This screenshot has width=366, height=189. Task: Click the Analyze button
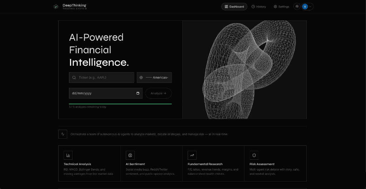pyautogui.click(x=158, y=93)
